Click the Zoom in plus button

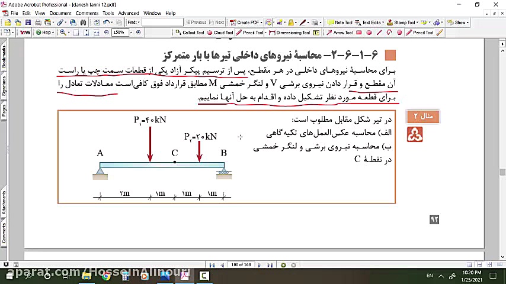pos(139,32)
